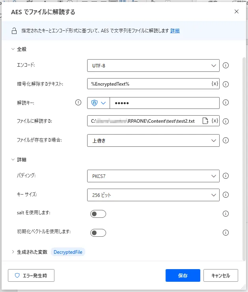The height and width of the screenshot is (292, 248).
Task: Collapse the 全般 section
Action: tap(13, 49)
